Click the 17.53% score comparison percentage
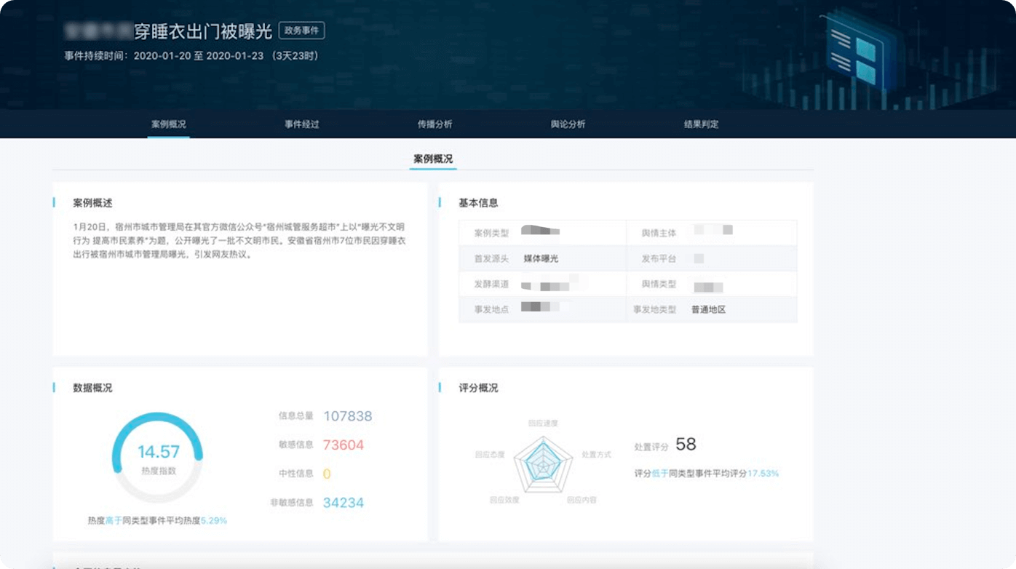The width and height of the screenshot is (1016, 569). click(763, 473)
